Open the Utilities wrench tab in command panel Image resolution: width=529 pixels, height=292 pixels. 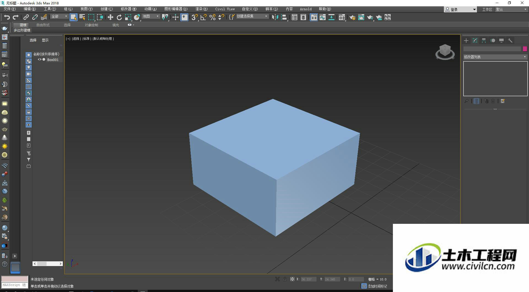coord(510,41)
